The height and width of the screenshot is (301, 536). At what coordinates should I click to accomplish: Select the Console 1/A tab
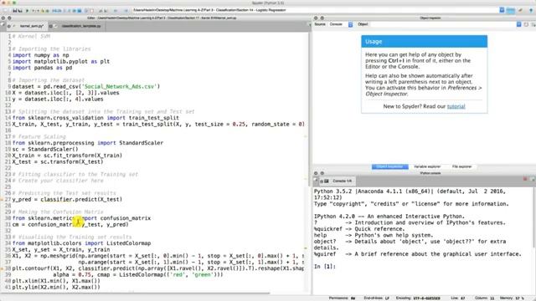click(x=338, y=181)
